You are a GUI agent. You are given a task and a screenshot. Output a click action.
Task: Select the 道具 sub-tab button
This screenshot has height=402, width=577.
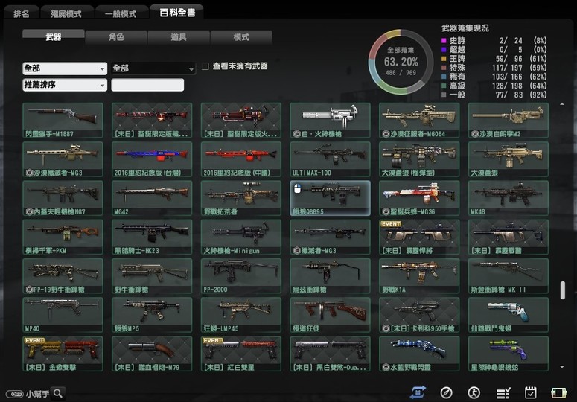point(179,36)
